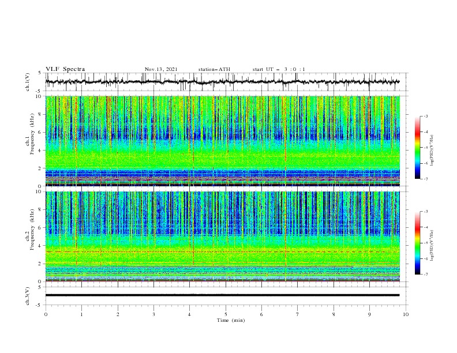Viewport: 457px width, 353px height.
Task: Click the 'station=ATH' label
Action: pyautogui.click(x=214, y=69)
